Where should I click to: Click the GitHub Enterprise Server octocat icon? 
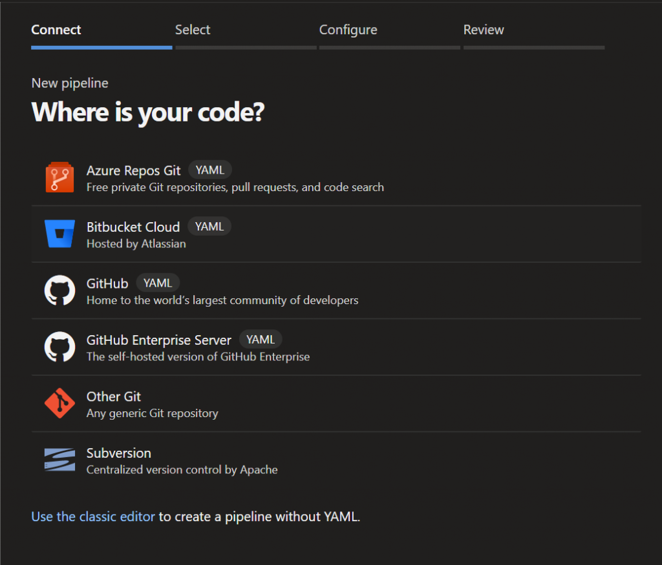(59, 347)
